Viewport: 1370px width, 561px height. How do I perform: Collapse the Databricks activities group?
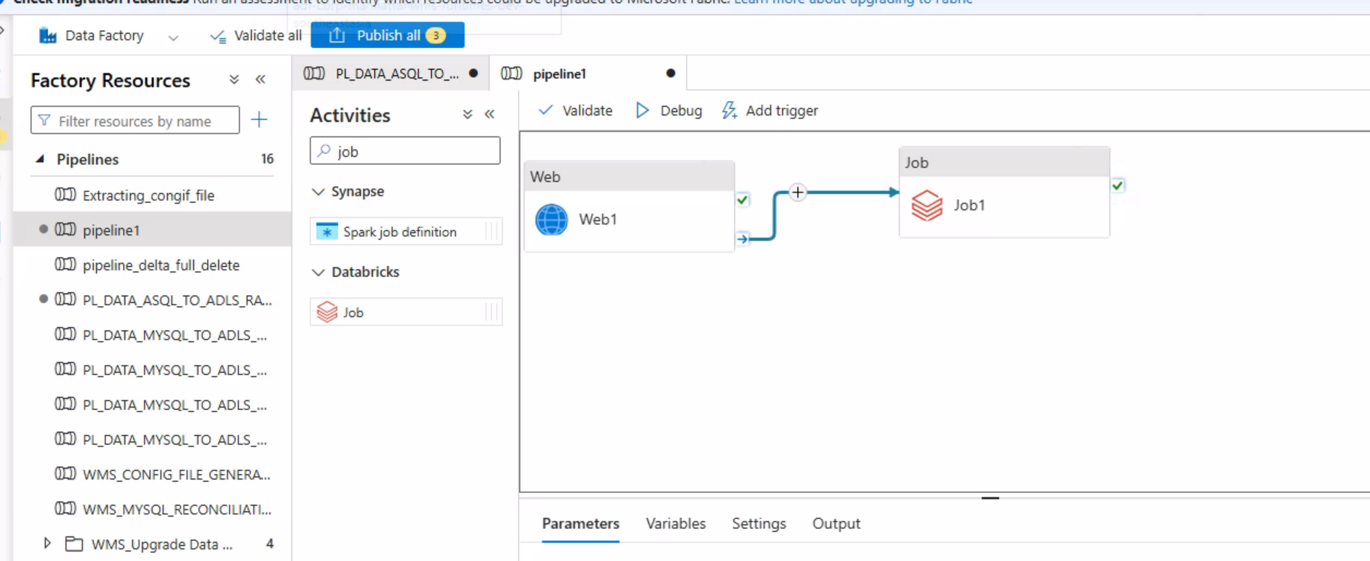point(318,273)
